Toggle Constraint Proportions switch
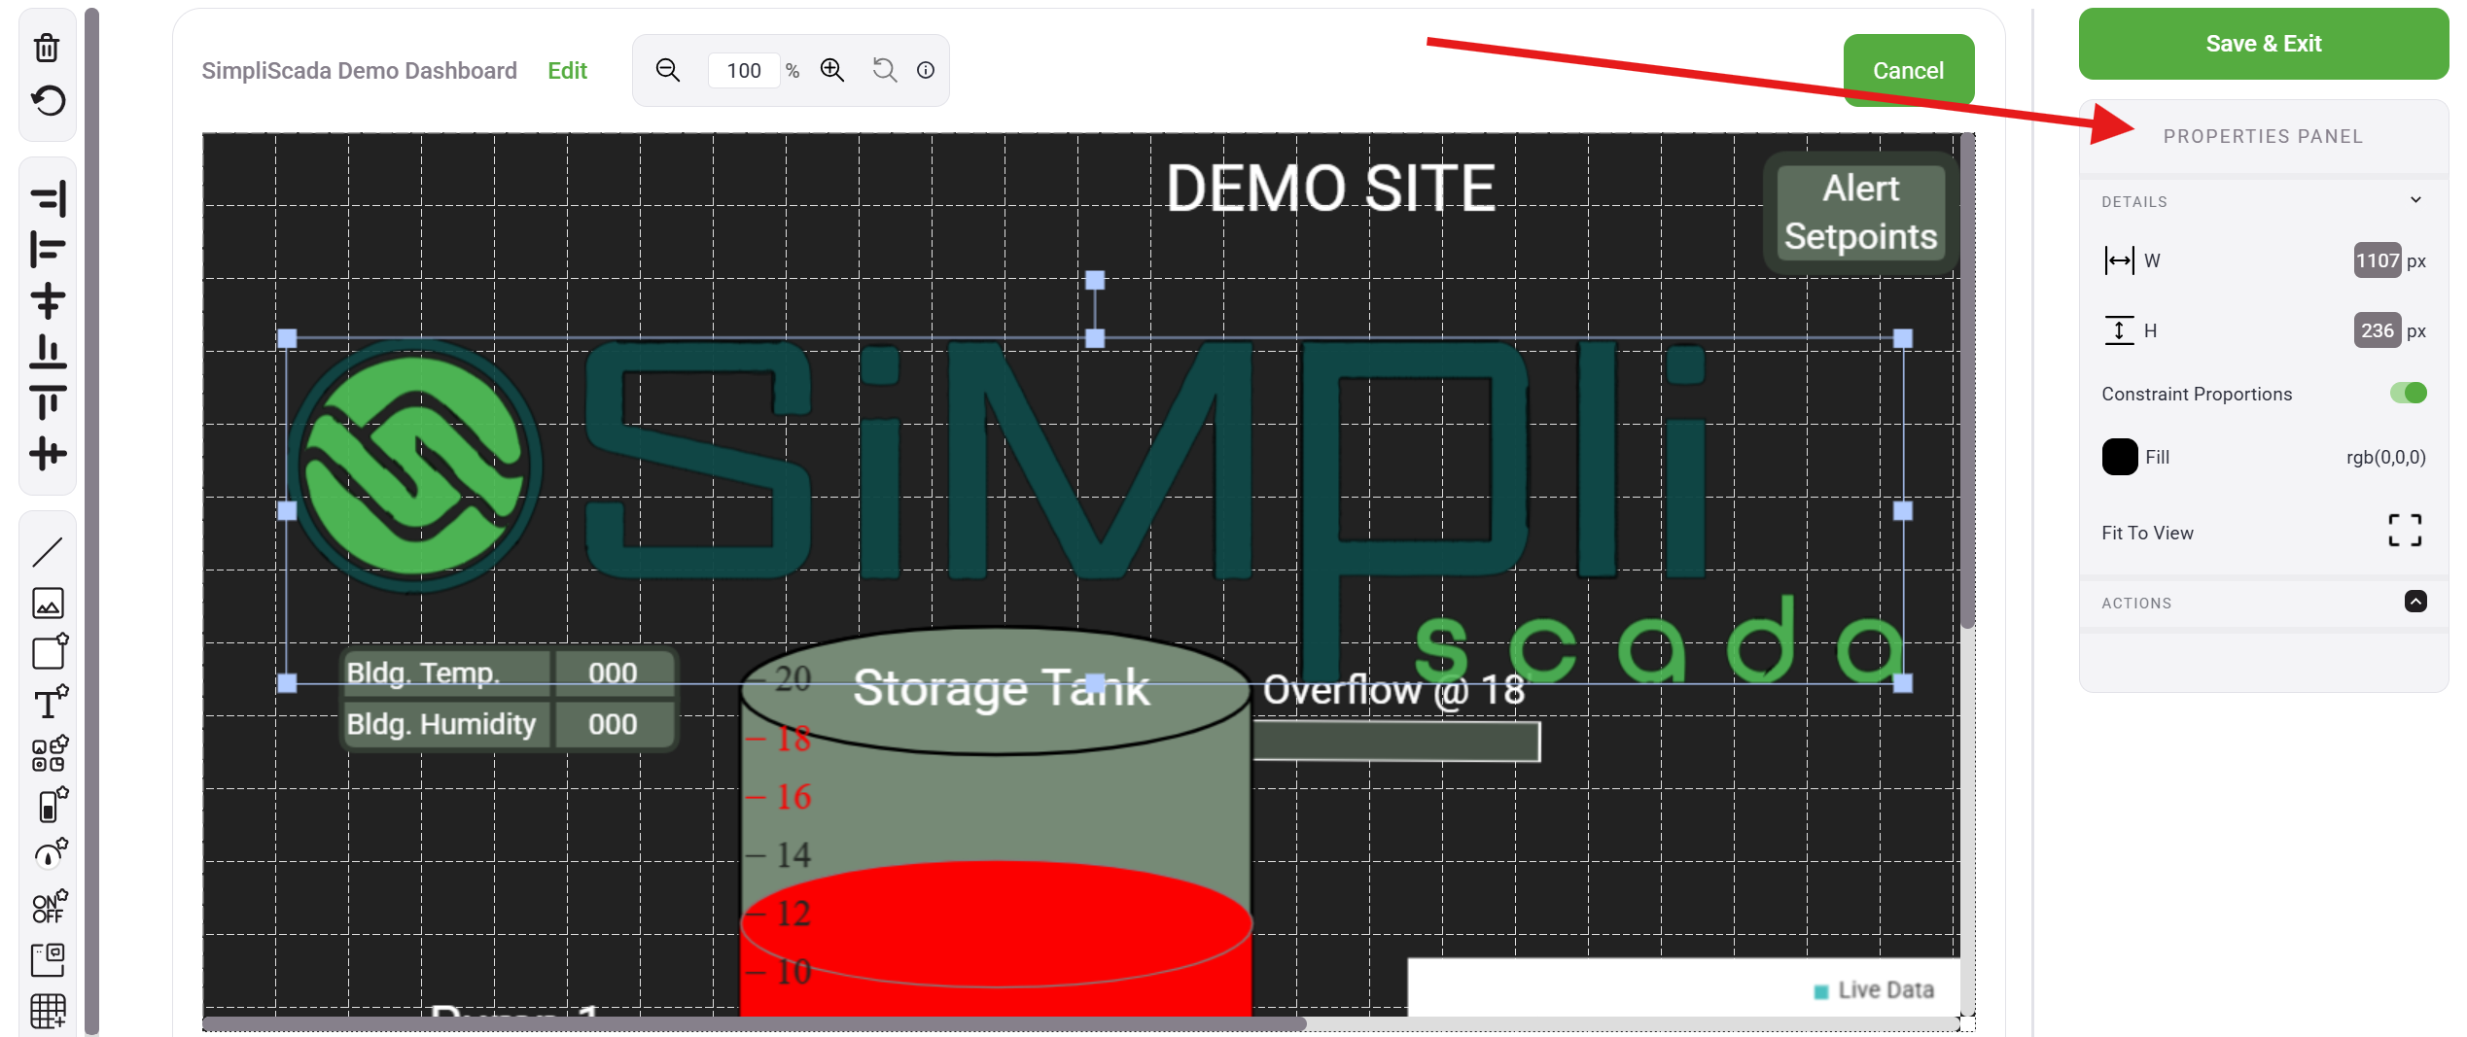 (x=2408, y=393)
